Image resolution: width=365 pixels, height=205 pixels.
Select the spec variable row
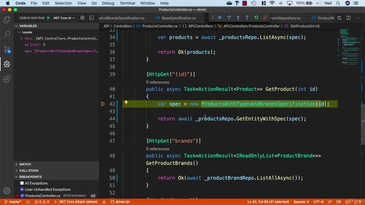point(56,51)
